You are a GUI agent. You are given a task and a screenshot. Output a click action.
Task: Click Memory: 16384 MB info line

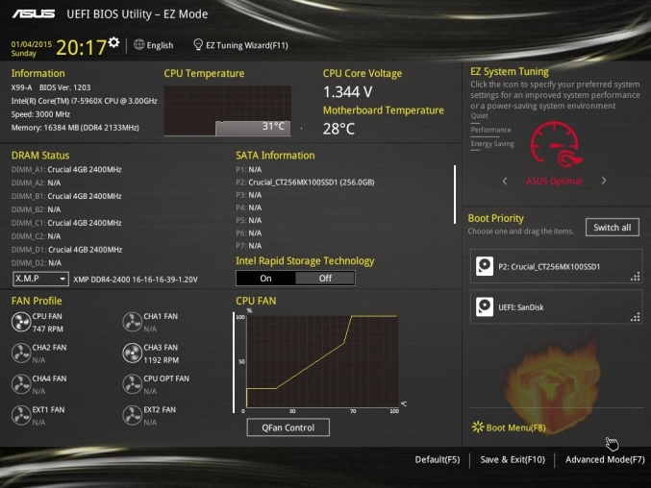75,128
